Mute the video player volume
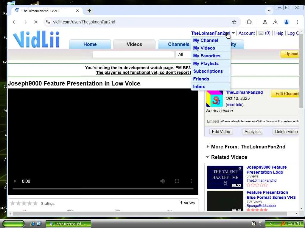This screenshot has width=305, height=228. point(163,181)
